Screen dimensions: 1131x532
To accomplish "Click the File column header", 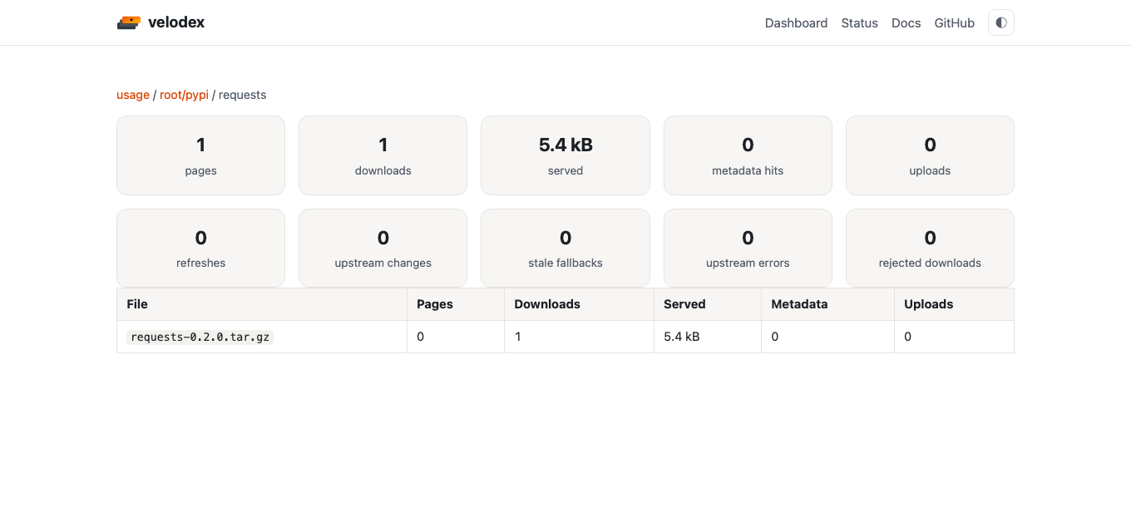I will 262,304.
